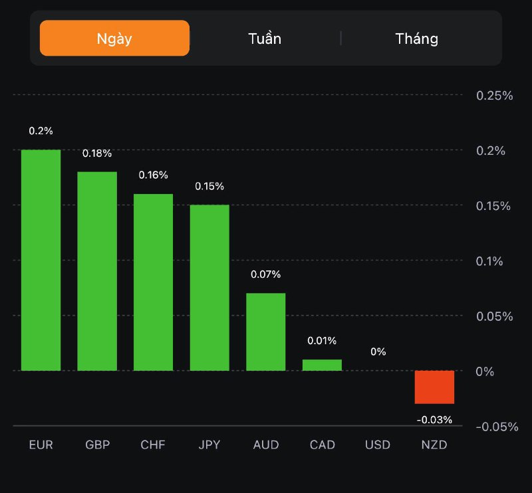Select the AUD axis label

point(266,444)
